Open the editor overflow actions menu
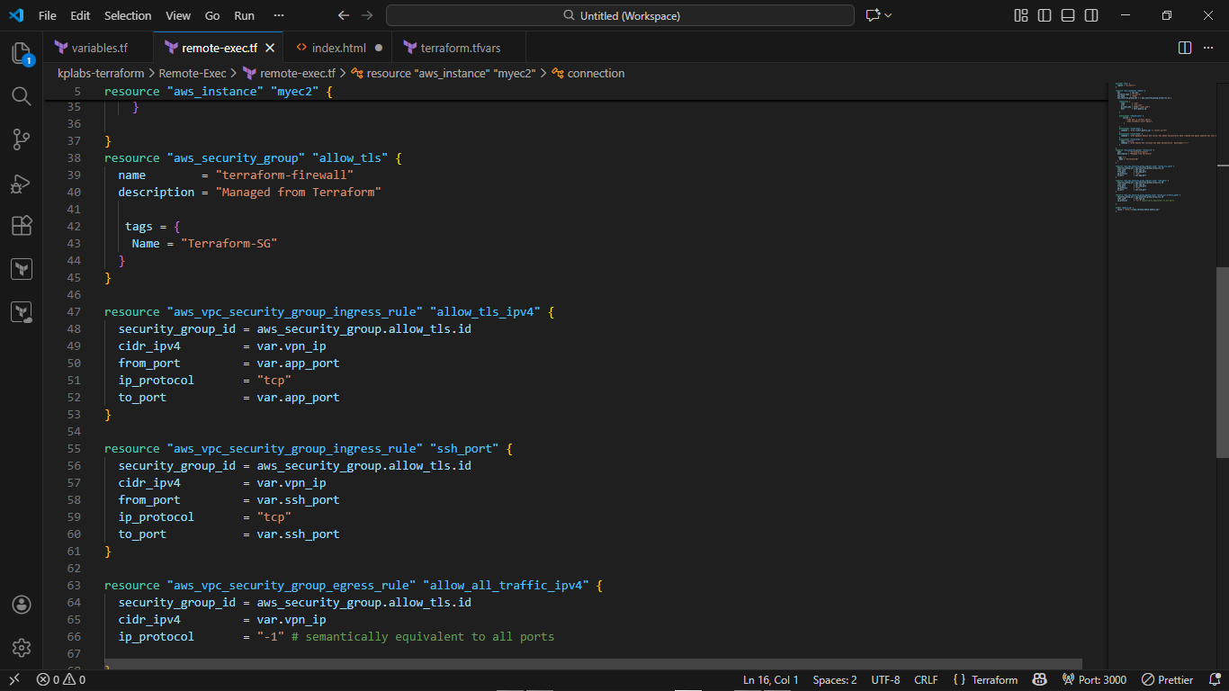This screenshot has width=1229, height=691. coord(1210,47)
